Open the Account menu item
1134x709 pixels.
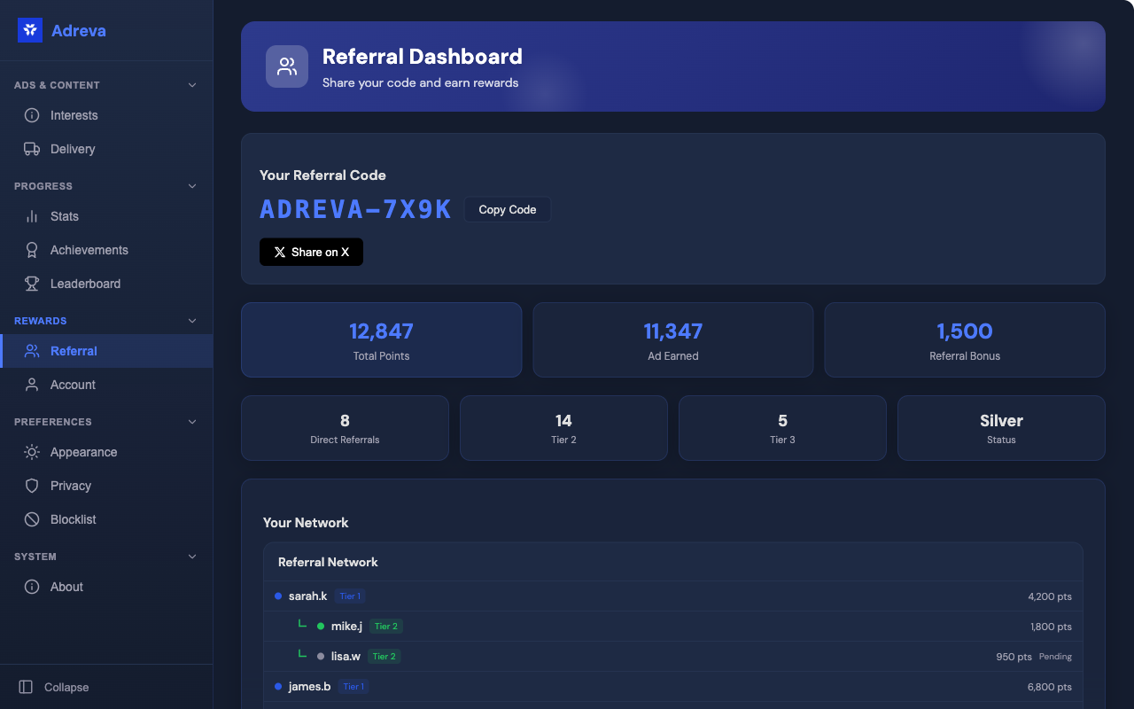coord(73,385)
